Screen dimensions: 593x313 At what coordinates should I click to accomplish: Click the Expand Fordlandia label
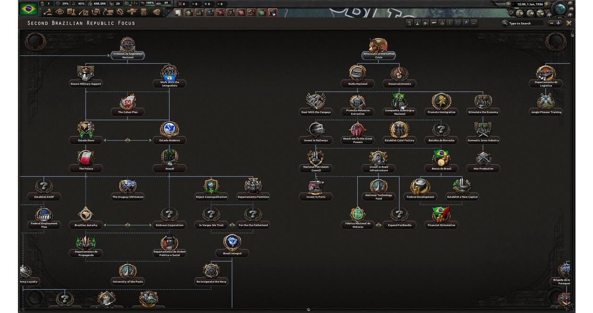tap(399, 225)
